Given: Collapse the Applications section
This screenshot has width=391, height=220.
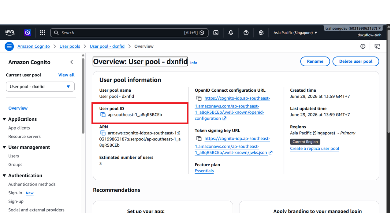Looking at the screenshot, I should tap(4, 119).
